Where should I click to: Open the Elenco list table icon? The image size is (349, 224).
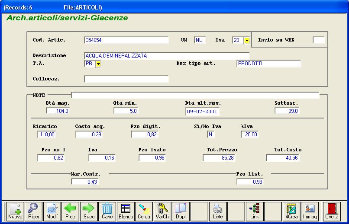click(x=126, y=211)
